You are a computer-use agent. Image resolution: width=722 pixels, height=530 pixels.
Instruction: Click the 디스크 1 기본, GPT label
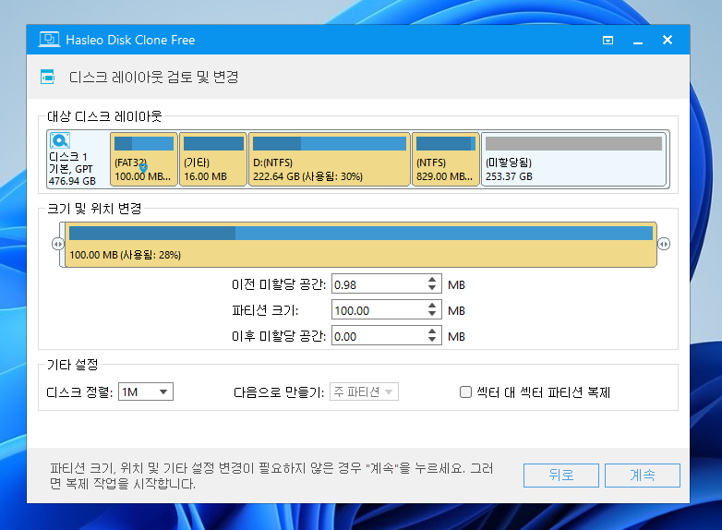coord(71,163)
